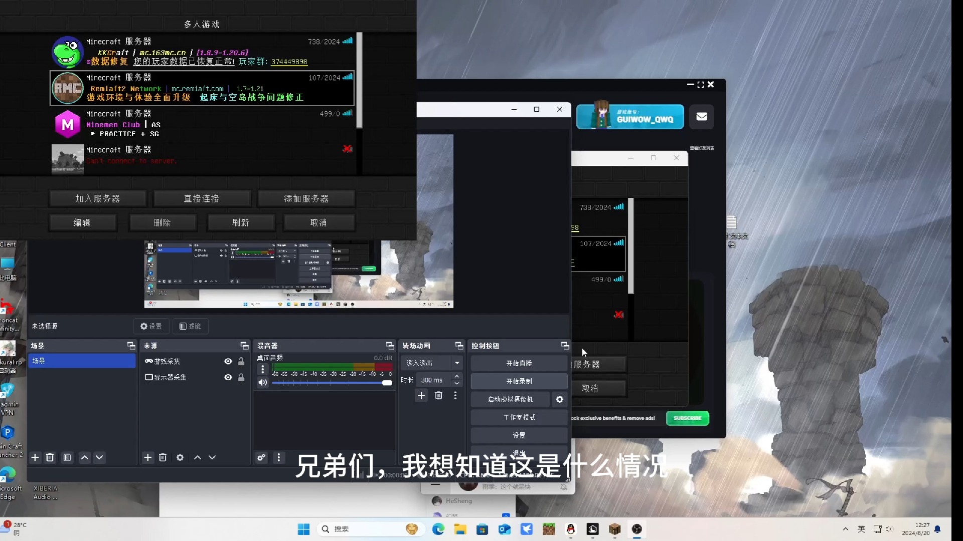Lock the 显示器采集 source
The image size is (963, 541).
(241, 377)
